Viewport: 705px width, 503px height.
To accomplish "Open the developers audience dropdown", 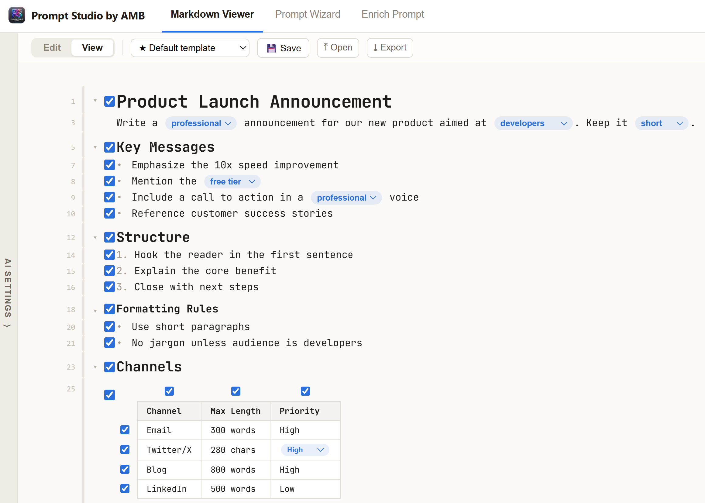I will coord(533,123).
